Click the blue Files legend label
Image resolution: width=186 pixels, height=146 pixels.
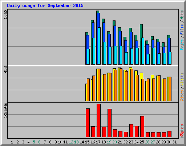point(182,29)
